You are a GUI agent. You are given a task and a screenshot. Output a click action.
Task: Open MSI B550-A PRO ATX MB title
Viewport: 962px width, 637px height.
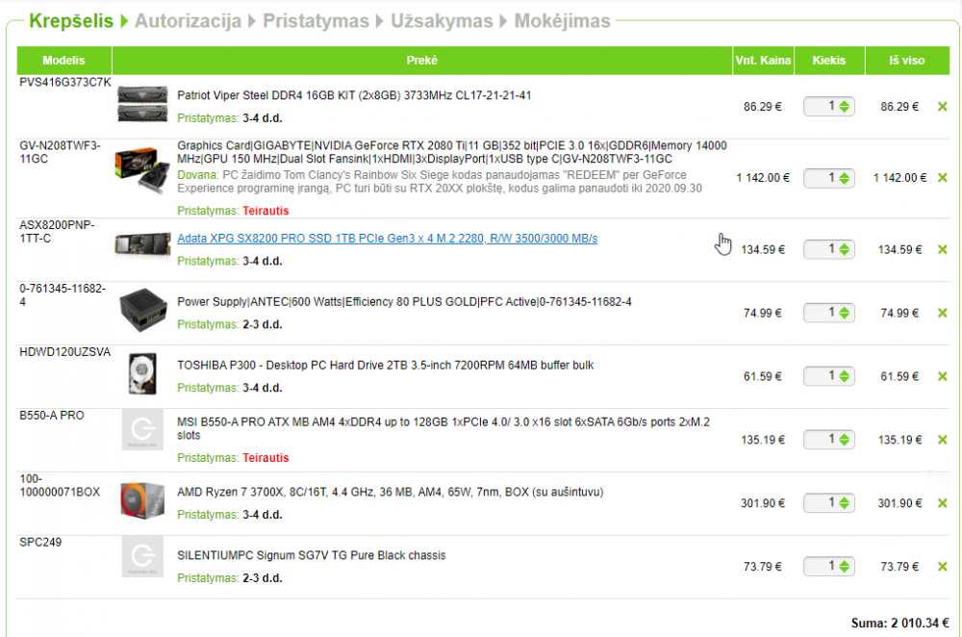point(443,429)
